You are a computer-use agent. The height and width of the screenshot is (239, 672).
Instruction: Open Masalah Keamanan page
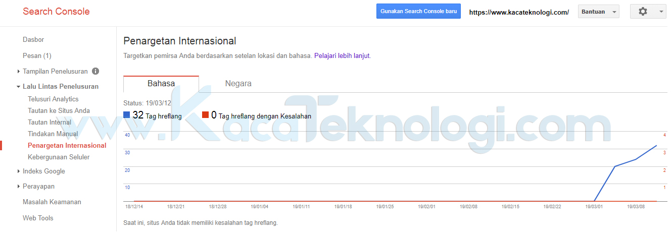(52, 202)
